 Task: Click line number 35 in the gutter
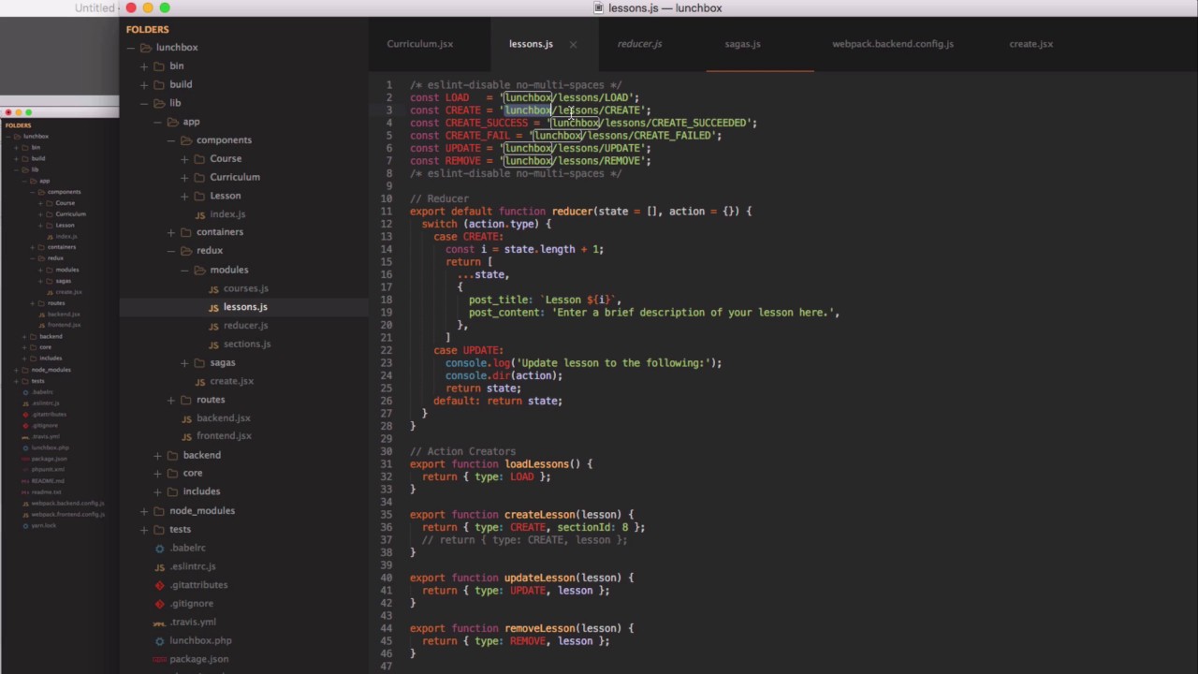click(387, 515)
